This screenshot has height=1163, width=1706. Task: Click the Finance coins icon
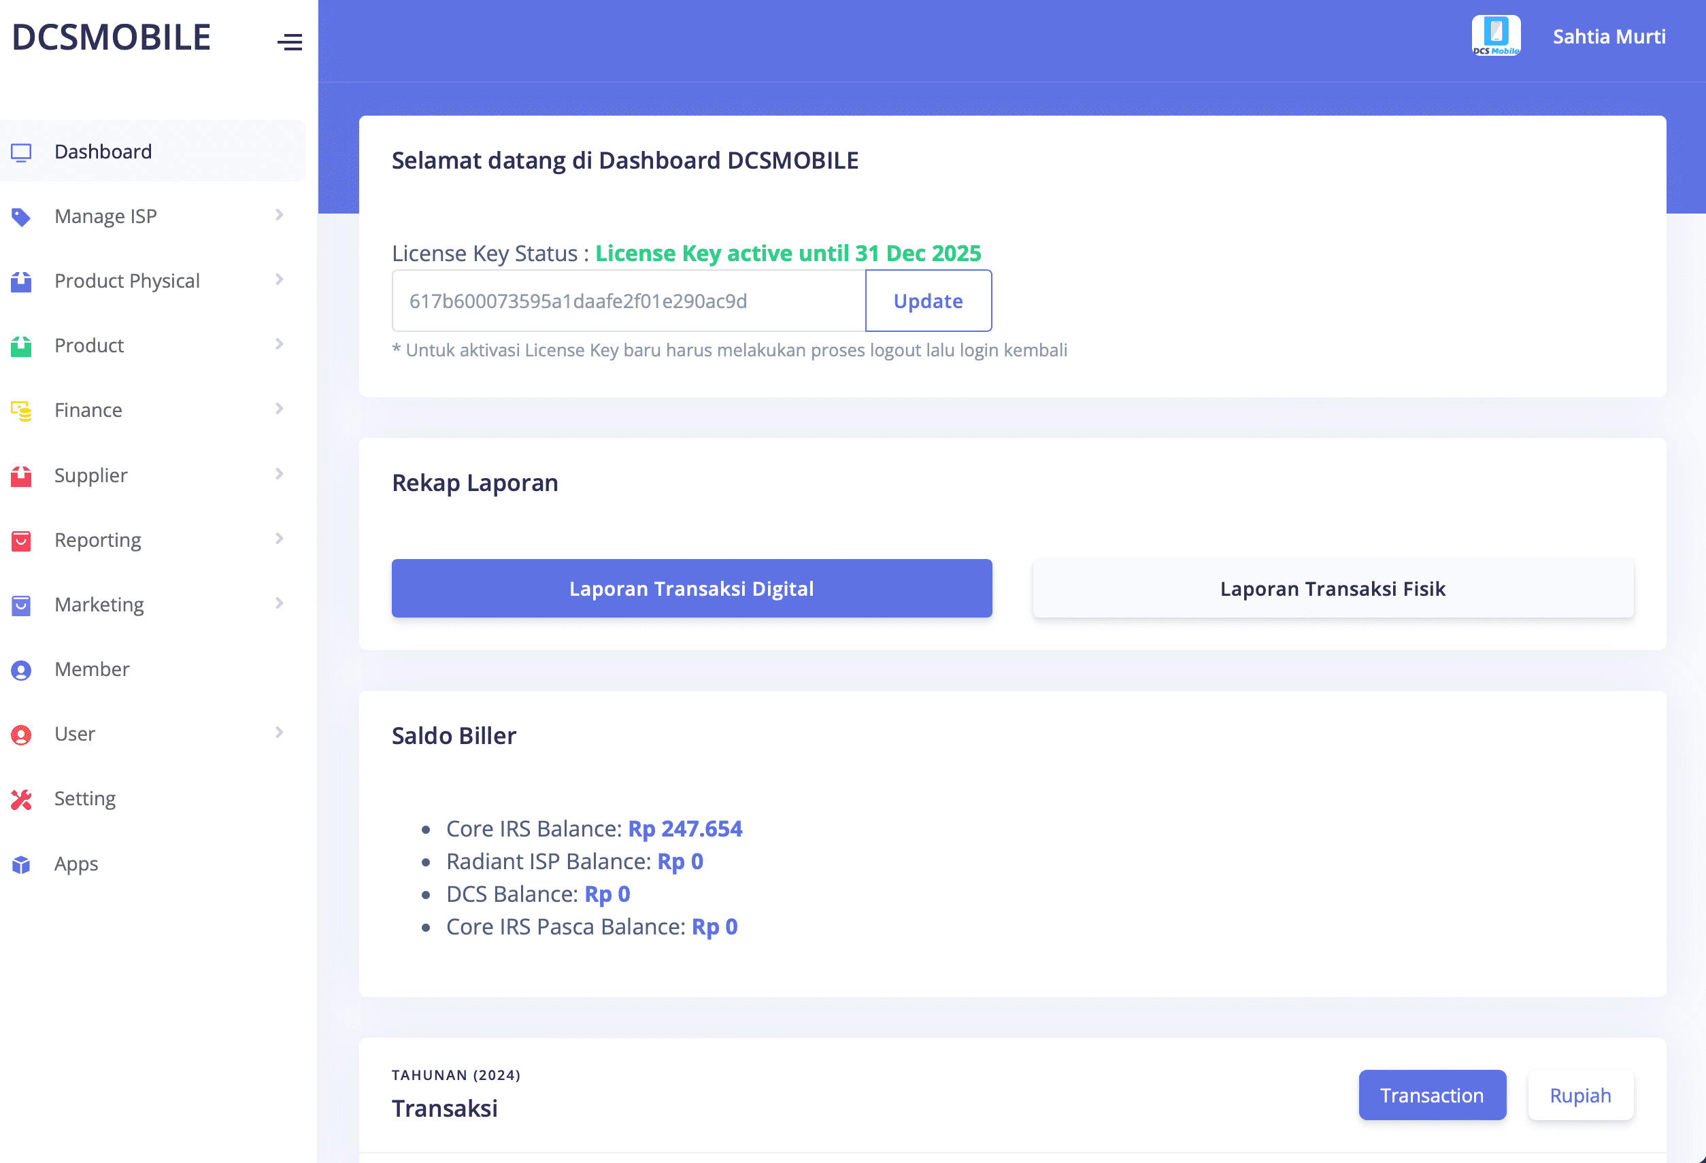click(21, 411)
